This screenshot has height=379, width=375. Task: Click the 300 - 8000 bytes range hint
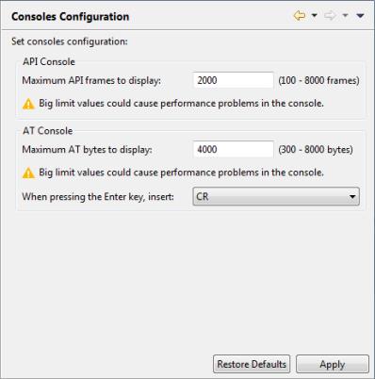[316, 150]
